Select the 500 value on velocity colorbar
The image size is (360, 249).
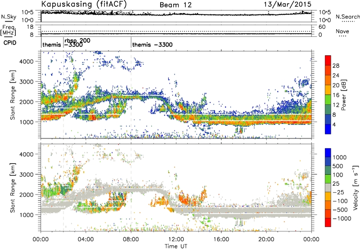pyautogui.click(x=338, y=166)
